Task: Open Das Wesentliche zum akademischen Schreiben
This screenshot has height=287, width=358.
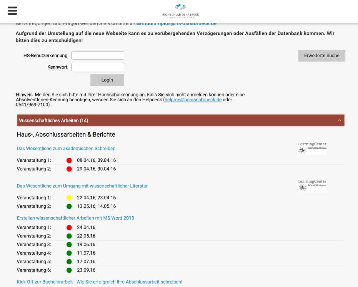Action: click(x=66, y=148)
